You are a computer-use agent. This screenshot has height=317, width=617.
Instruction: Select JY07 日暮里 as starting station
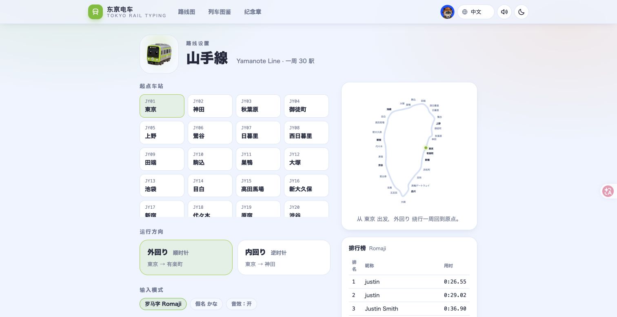[258, 133]
